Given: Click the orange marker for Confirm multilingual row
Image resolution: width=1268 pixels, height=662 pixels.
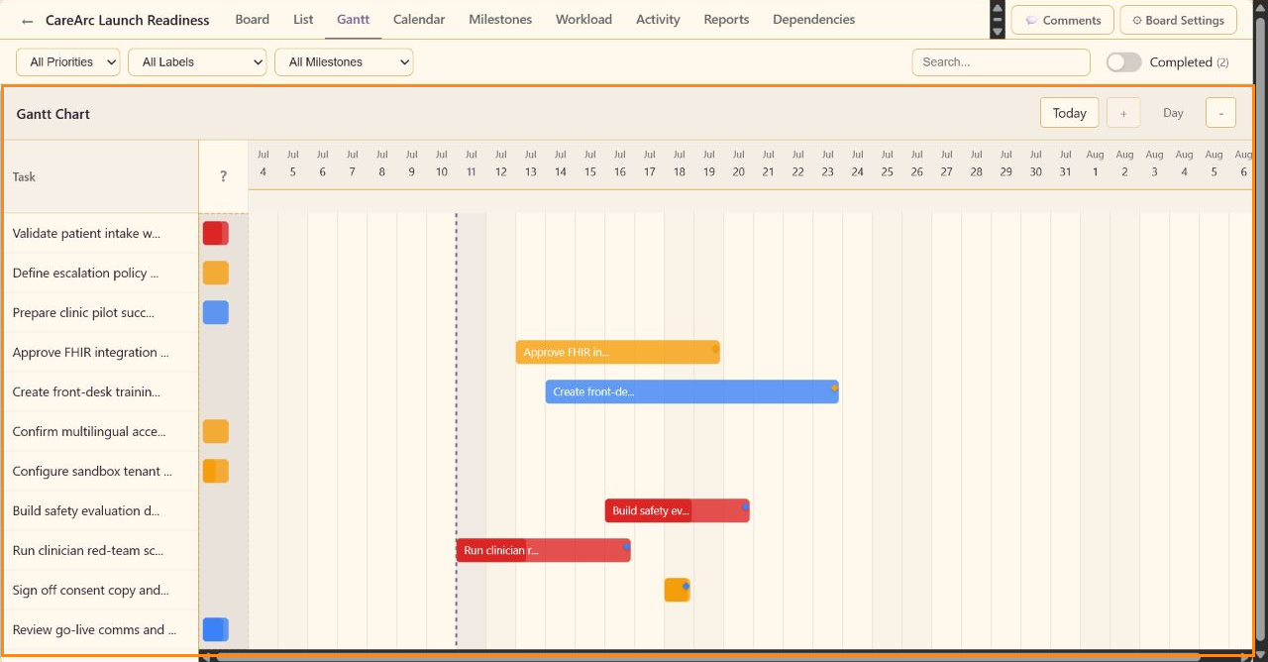Looking at the screenshot, I should [216, 431].
